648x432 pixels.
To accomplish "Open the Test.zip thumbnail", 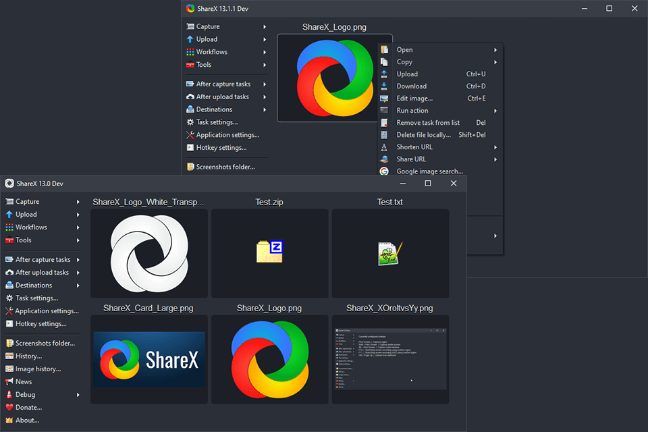I will coord(269,254).
